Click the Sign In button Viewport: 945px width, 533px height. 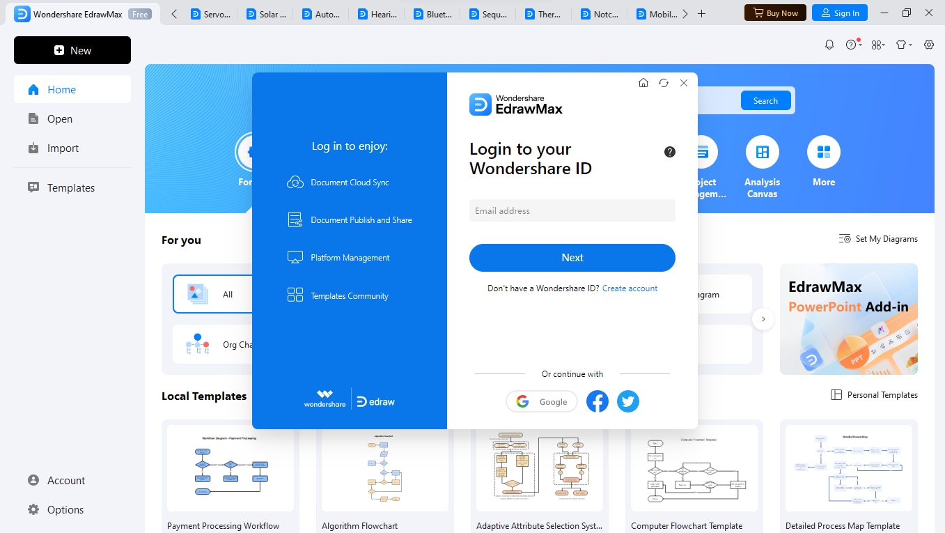pyautogui.click(x=840, y=13)
